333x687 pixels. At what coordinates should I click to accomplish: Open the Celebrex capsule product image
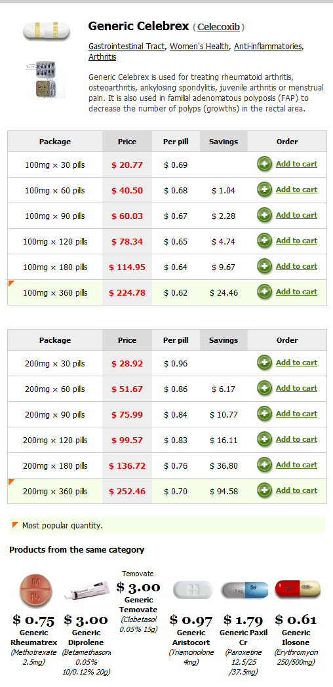click(x=47, y=31)
